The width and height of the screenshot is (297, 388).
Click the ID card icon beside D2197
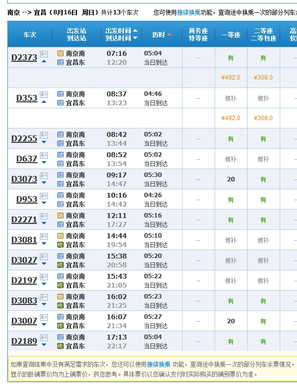44,277
